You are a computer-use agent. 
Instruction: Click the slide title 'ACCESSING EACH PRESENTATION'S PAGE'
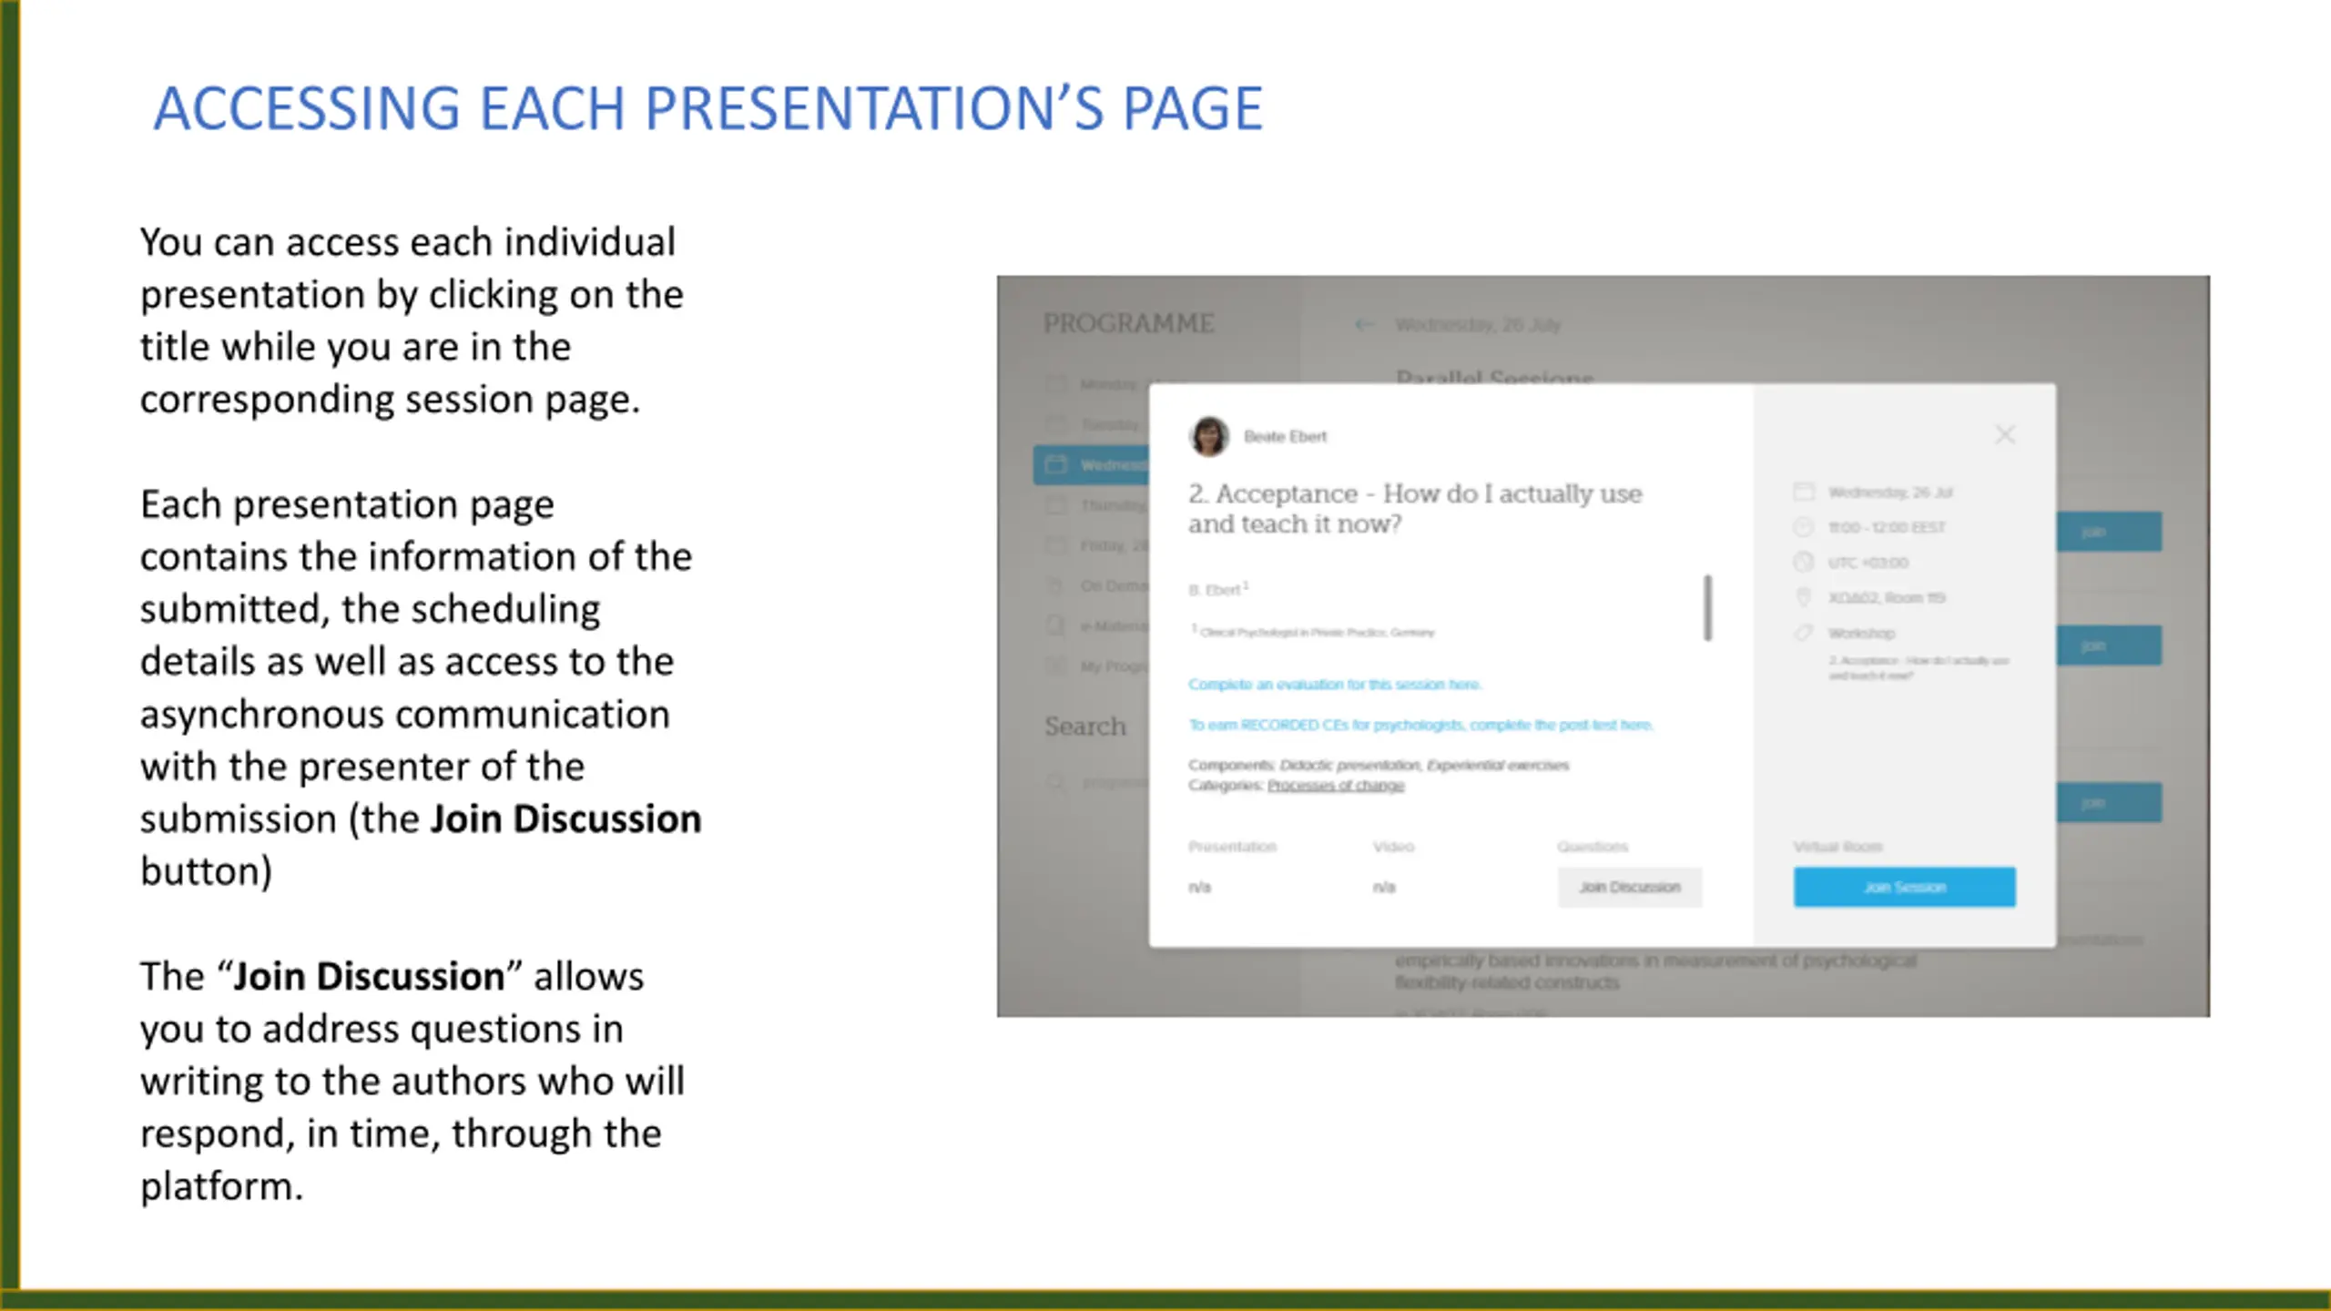tap(707, 107)
